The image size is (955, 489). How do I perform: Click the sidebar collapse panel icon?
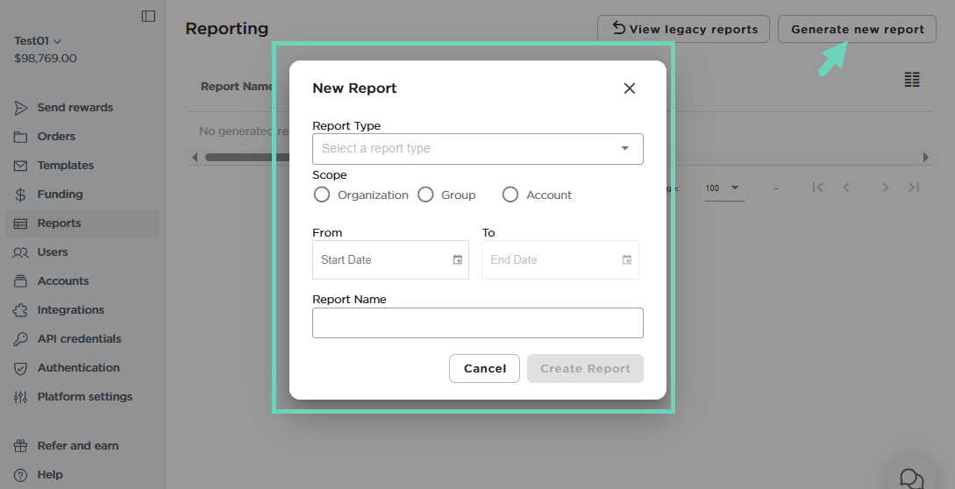[x=148, y=16]
